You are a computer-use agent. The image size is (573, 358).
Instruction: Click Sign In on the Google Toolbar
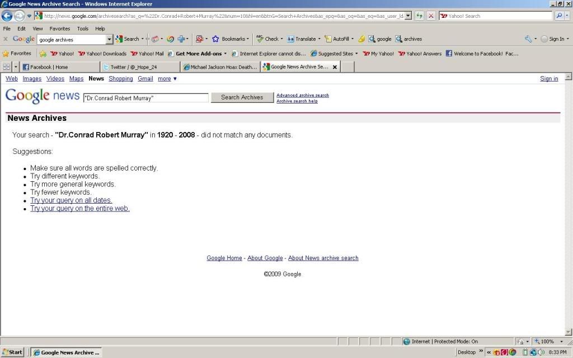click(x=552, y=39)
